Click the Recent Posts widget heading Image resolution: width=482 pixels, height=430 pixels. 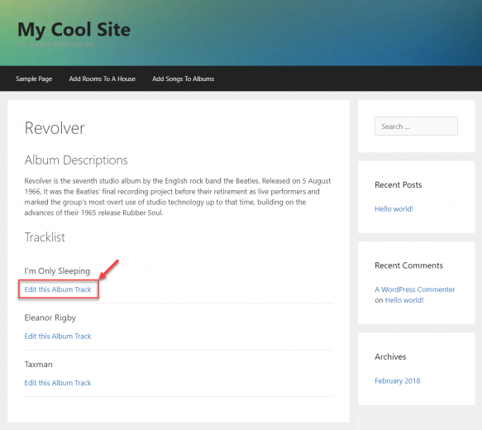point(398,185)
